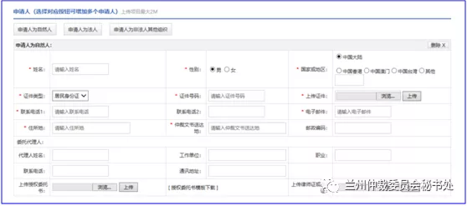
Task: Focus the 证件号码 input field
Action: click(x=236, y=96)
